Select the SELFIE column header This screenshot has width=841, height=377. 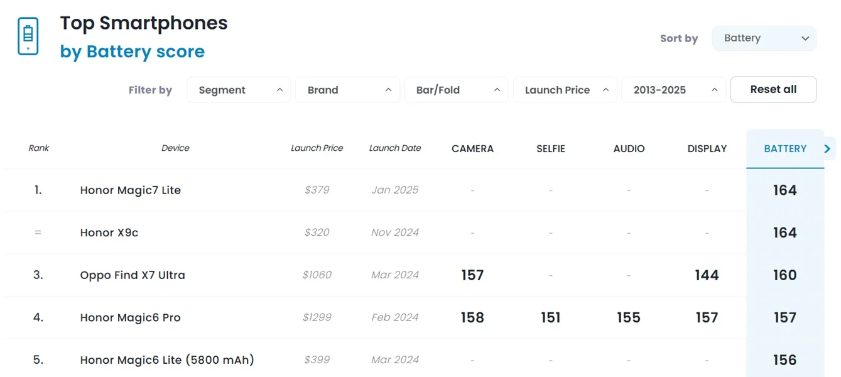(551, 148)
